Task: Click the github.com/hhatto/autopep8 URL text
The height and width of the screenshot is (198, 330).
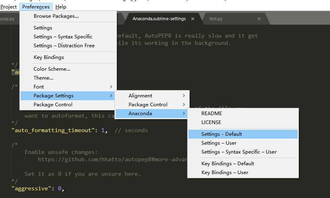Action: [x=112, y=159]
